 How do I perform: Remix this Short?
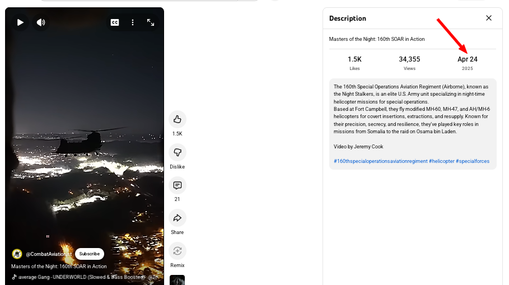coord(177,251)
